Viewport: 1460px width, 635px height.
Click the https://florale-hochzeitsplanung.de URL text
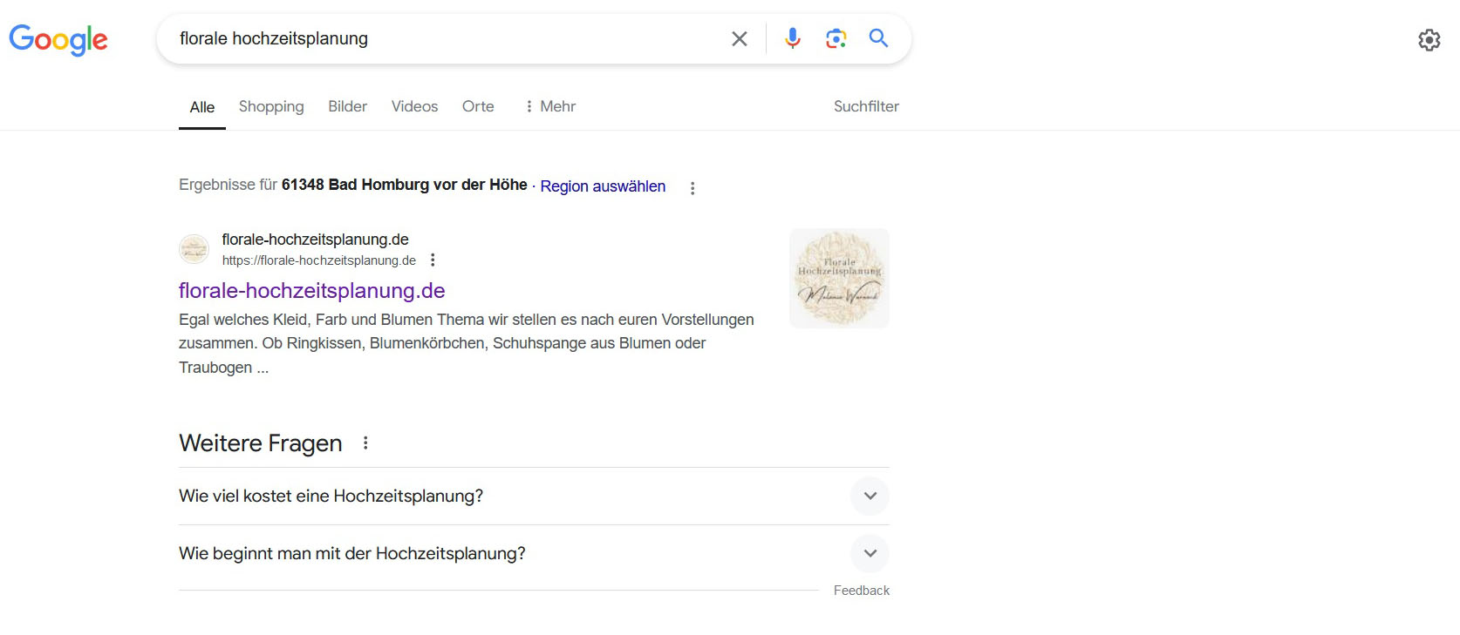pos(318,260)
